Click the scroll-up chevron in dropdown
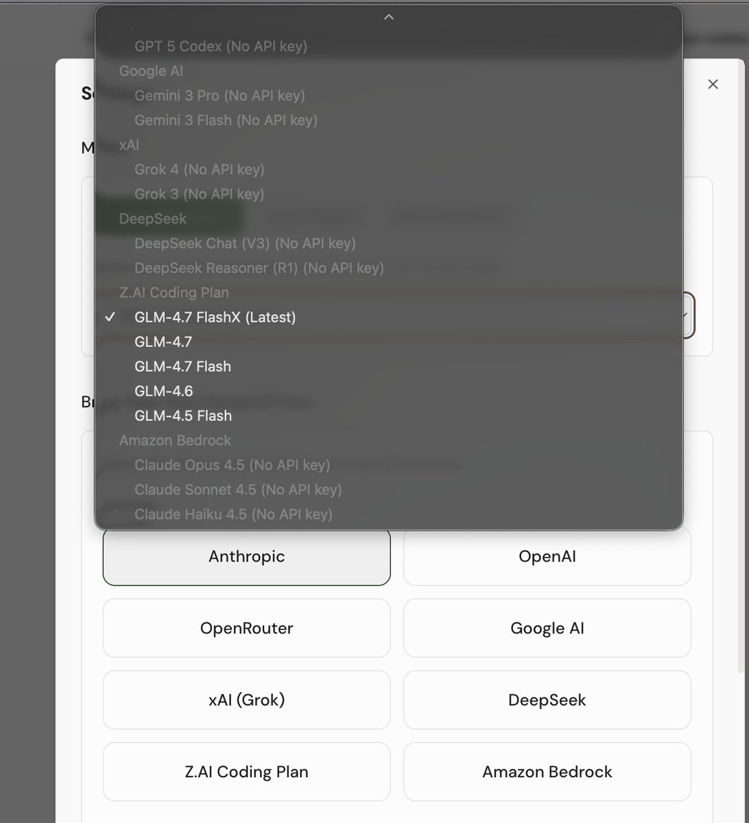This screenshot has height=823, width=749. (388, 16)
